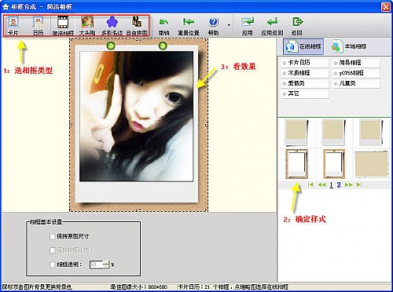The height and width of the screenshot is (292, 393).
Task: Open 帮助 help question mark icon
Action: (x=213, y=26)
